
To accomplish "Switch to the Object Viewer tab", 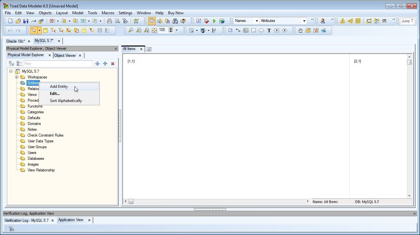I will 65,56.
